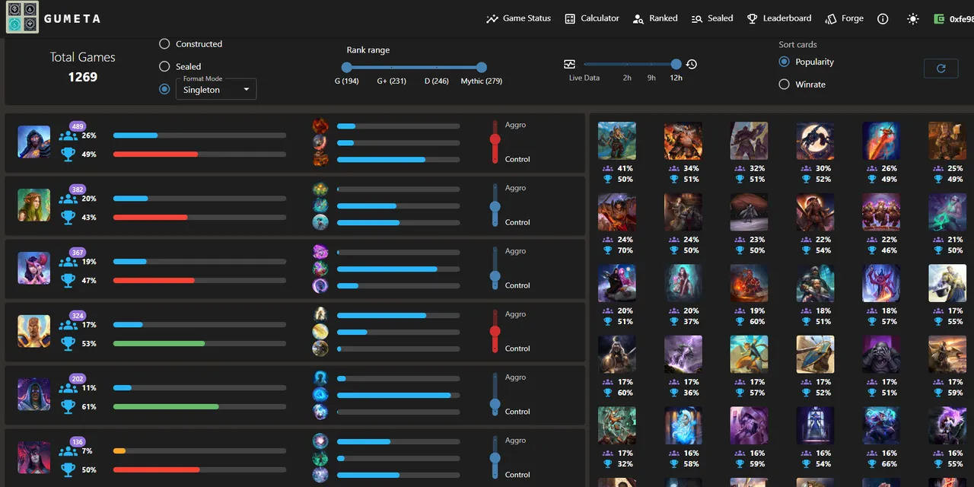Select the Constructed radio button
This screenshot has width=974, height=487.
[x=164, y=44]
